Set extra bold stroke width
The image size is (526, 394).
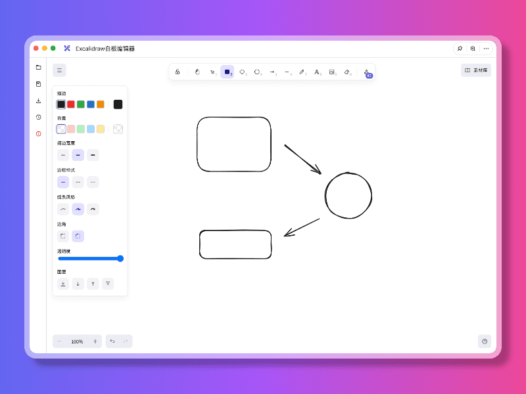pos(93,155)
